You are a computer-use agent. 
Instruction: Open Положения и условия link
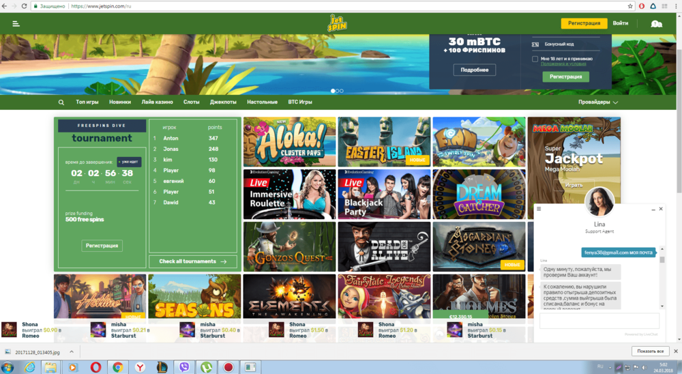563,63
